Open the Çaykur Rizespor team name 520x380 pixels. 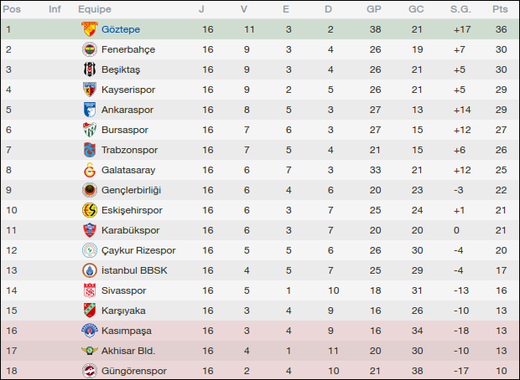point(138,250)
